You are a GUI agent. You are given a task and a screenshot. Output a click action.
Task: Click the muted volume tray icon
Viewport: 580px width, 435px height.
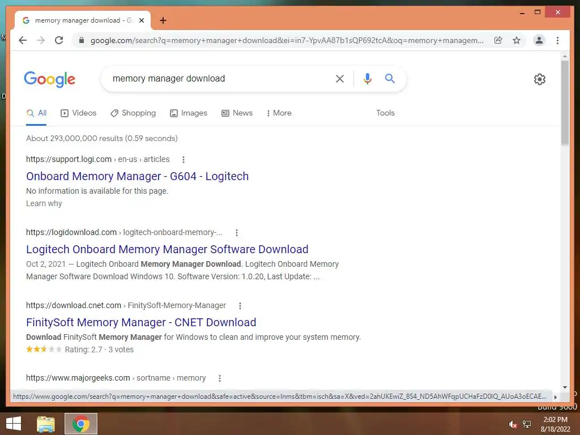(513, 425)
